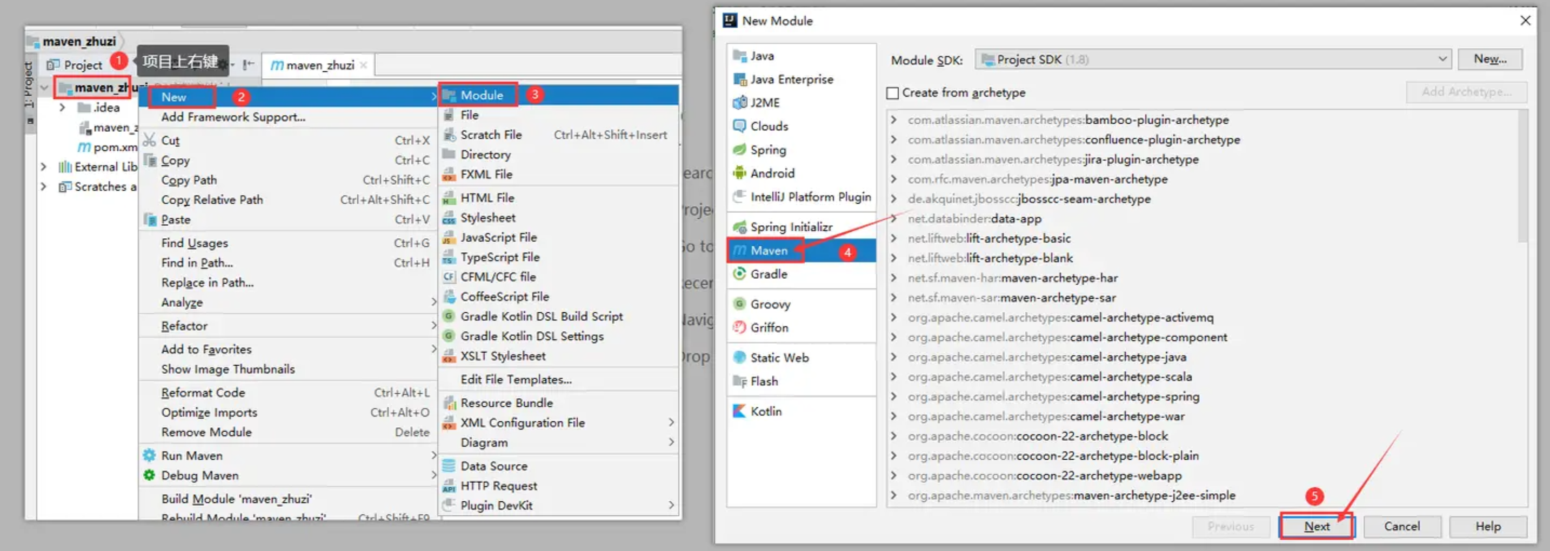Expand the jpa-maven-archetype node
Screen dimensions: 1550x551
[894, 179]
